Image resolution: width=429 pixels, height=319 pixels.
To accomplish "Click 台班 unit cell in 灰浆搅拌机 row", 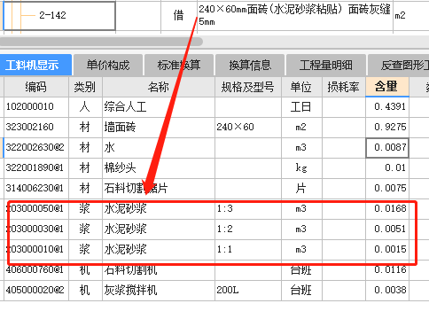I will point(301,291).
